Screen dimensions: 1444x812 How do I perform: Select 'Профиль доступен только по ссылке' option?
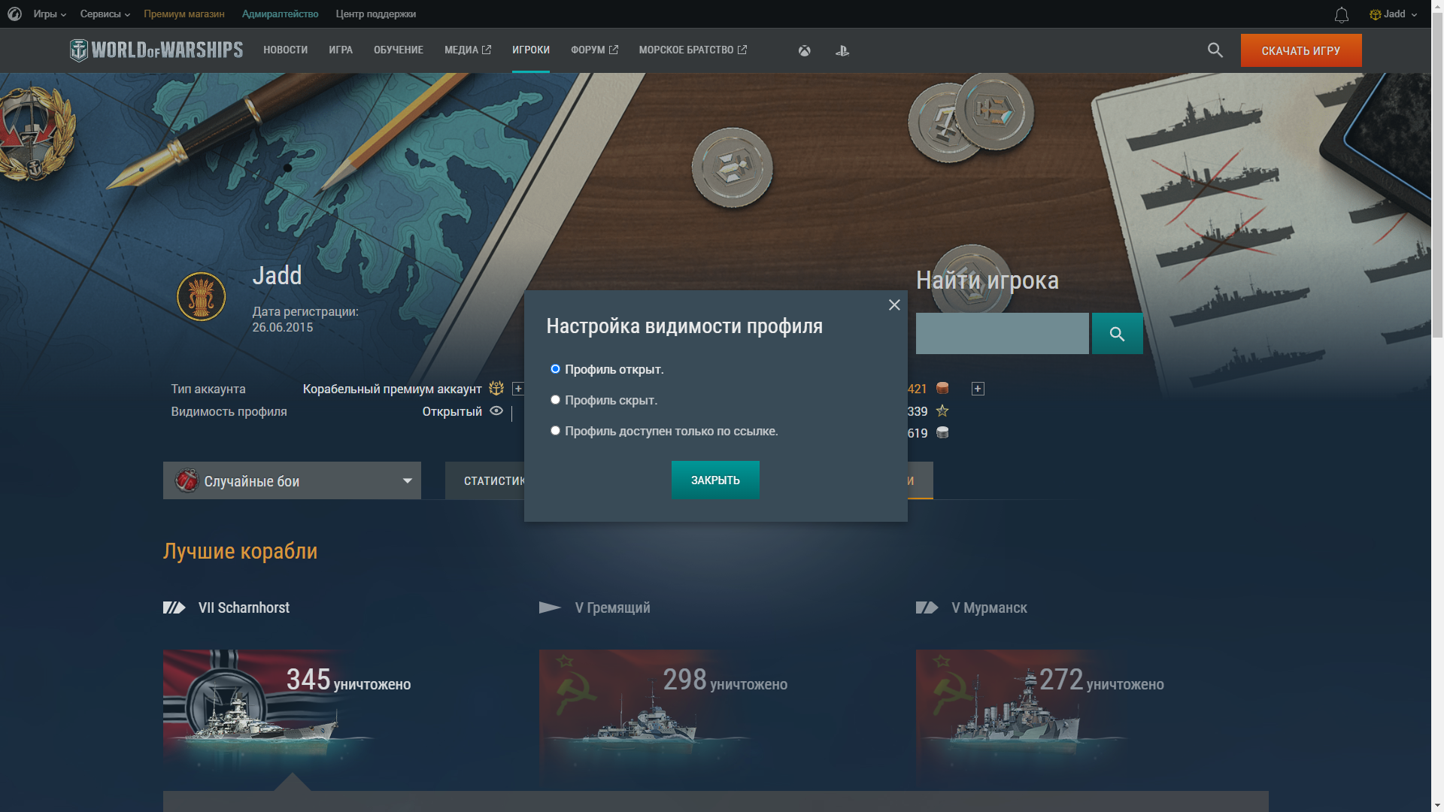(x=555, y=430)
